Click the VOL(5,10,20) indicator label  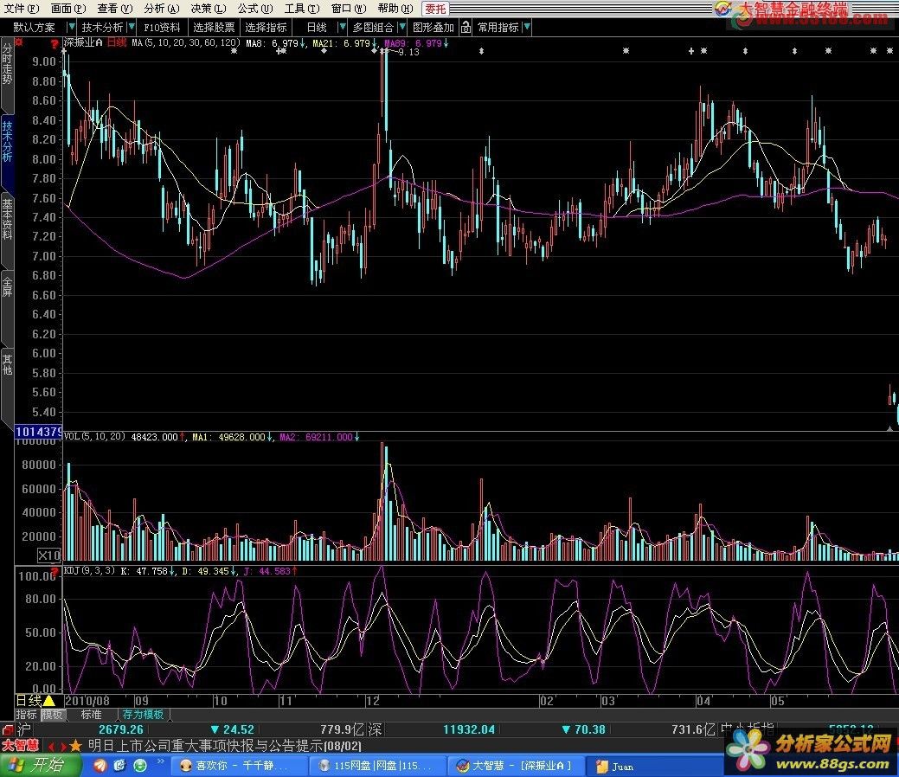pyautogui.click(x=94, y=437)
